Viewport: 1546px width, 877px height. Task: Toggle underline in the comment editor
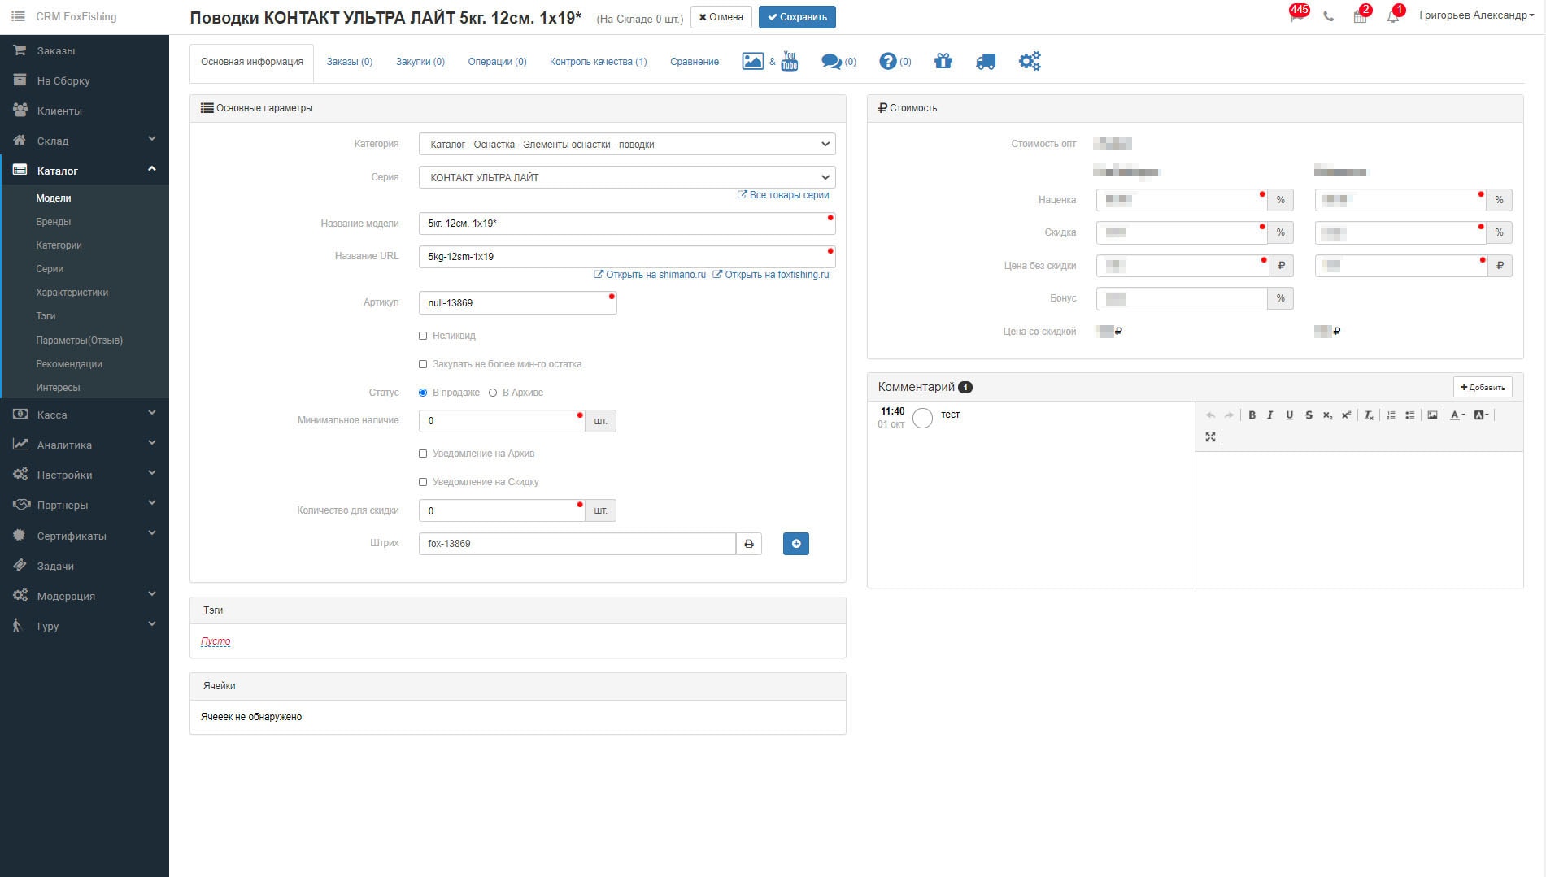pyautogui.click(x=1289, y=415)
